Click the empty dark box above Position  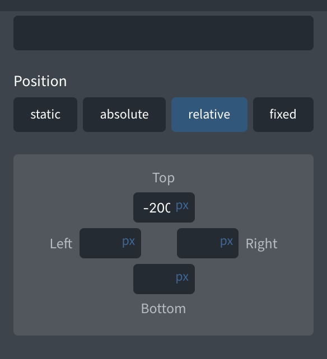(x=163, y=33)
